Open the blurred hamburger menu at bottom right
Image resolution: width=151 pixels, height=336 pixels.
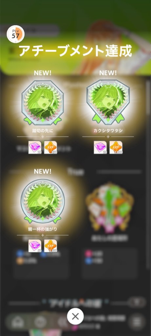tap(137, 322)
